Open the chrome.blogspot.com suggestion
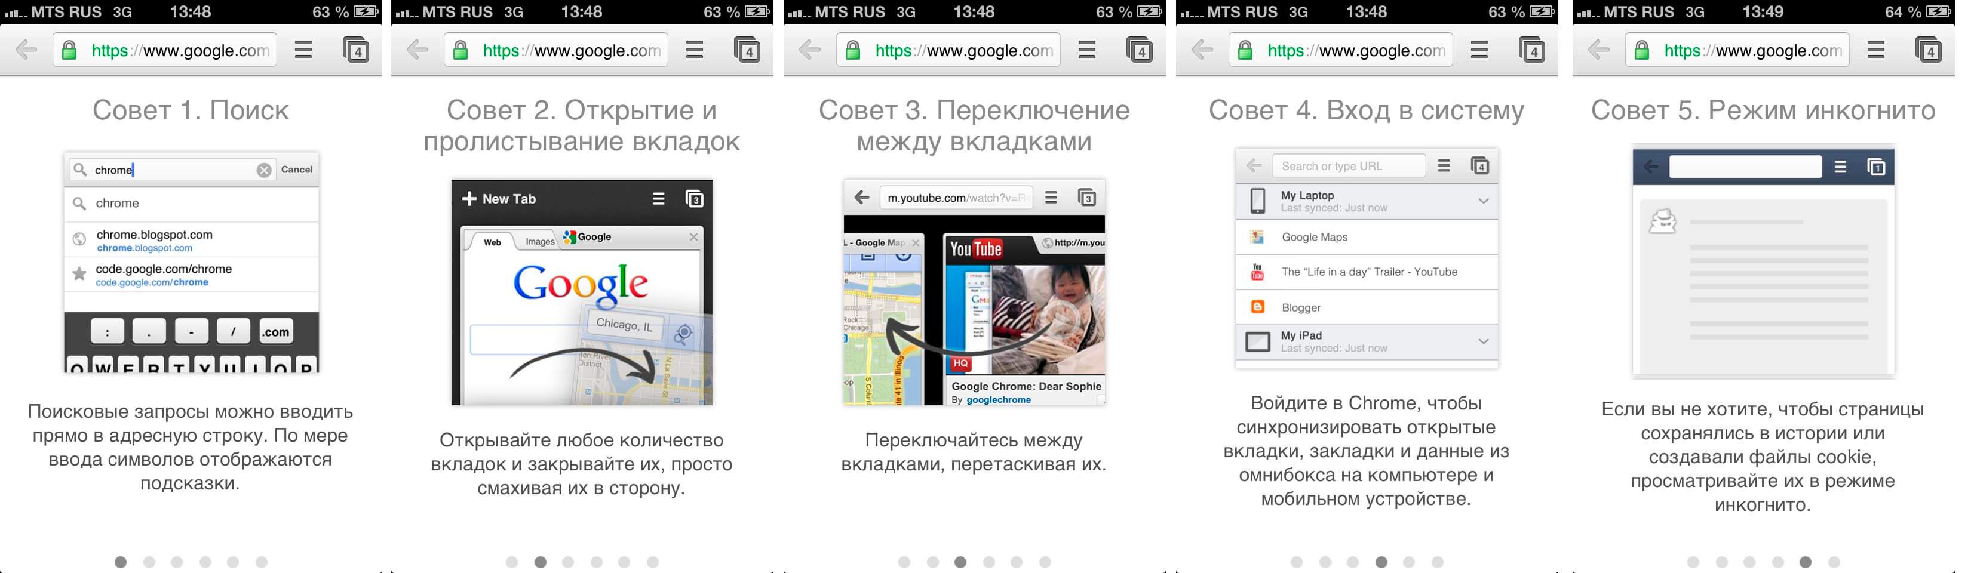The width and height of the screenshot is (1971, 573). [191, 239]
